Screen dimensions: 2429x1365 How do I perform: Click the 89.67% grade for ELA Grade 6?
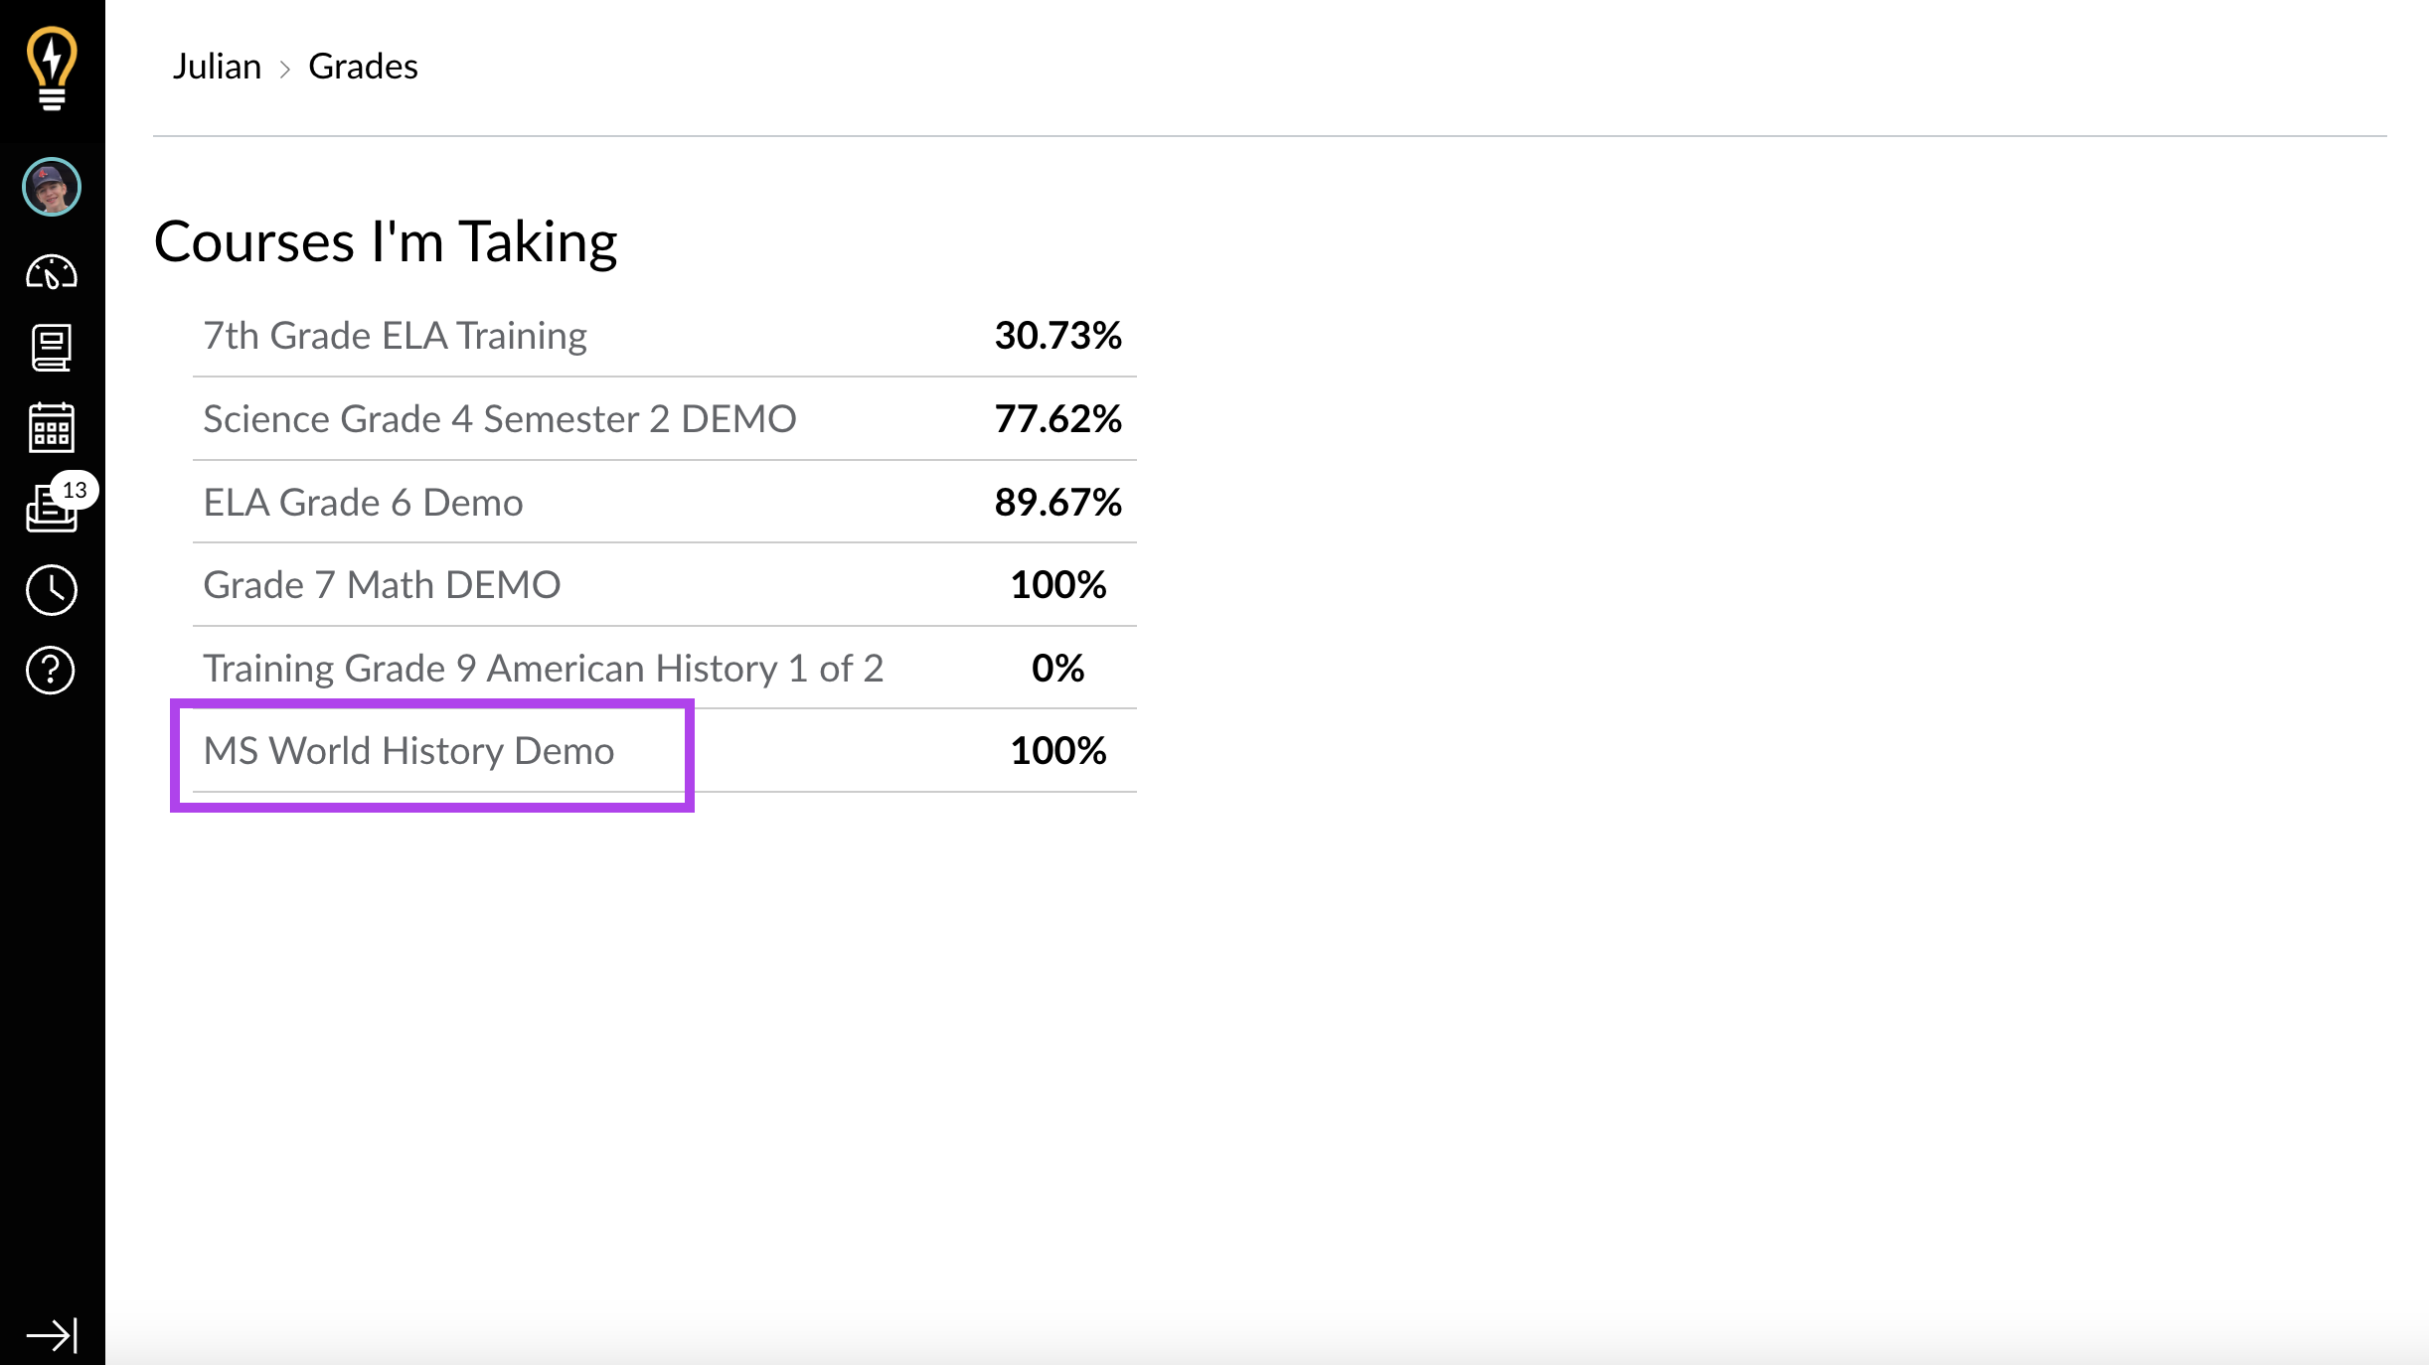(x=1057, y=503)
